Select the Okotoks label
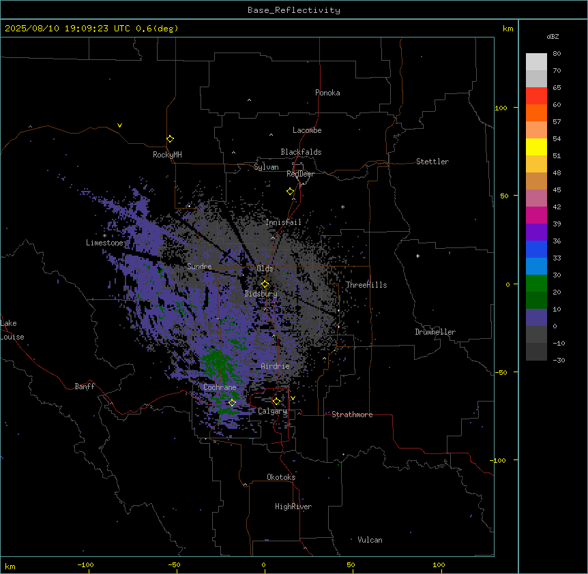The image size is (588, 574). (281, 477)
